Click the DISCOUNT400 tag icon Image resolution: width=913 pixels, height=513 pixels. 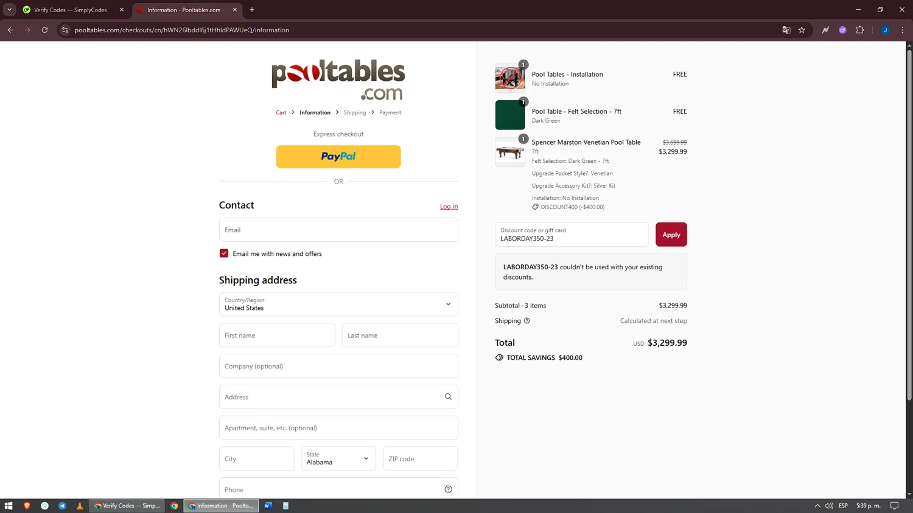click(x=536, y=207)
